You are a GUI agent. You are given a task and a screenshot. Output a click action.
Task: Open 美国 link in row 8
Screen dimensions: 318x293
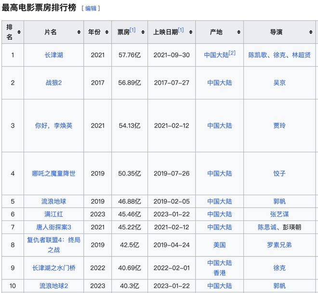point(220,245)
